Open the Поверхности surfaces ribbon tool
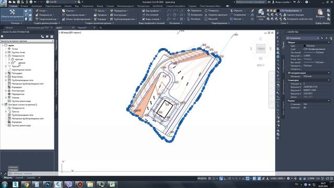 pyautogui.click(x=44, y=15)
